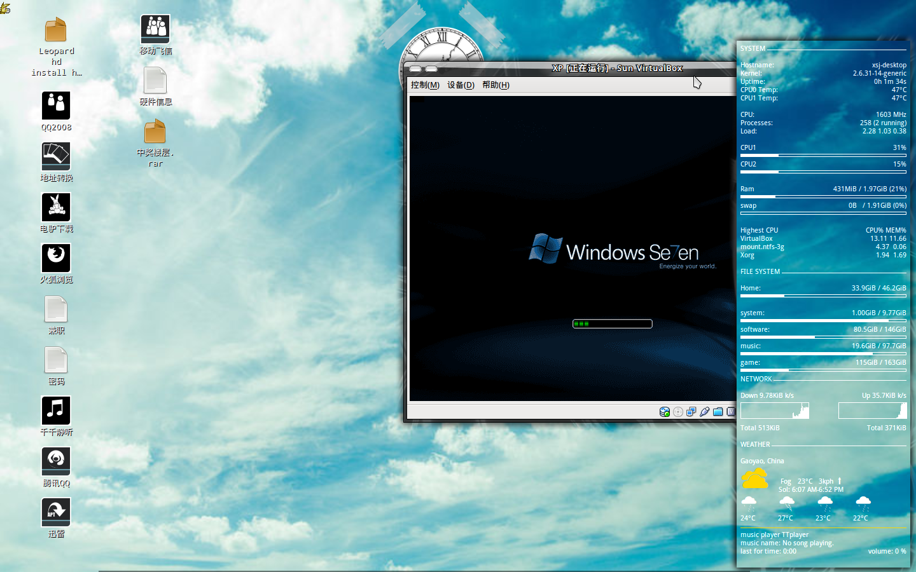Click the analog clock widget behind VirtualBox
Viewport: 916px width, 572px height.
[x=443, y=45]
